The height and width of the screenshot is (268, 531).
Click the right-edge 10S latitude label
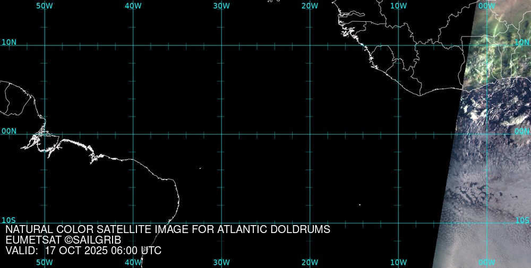pos(523,220)
